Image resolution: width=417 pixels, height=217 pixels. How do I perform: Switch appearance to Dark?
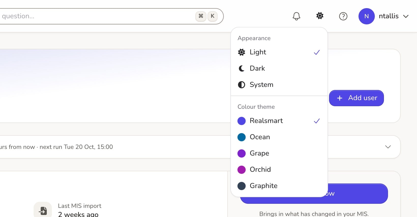coord(279,68)
